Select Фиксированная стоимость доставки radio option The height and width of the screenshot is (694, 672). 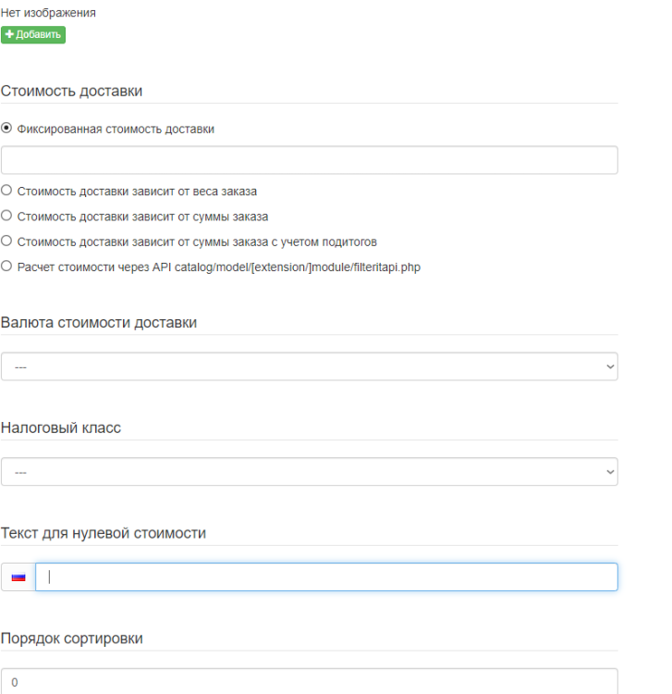point(7,130)
